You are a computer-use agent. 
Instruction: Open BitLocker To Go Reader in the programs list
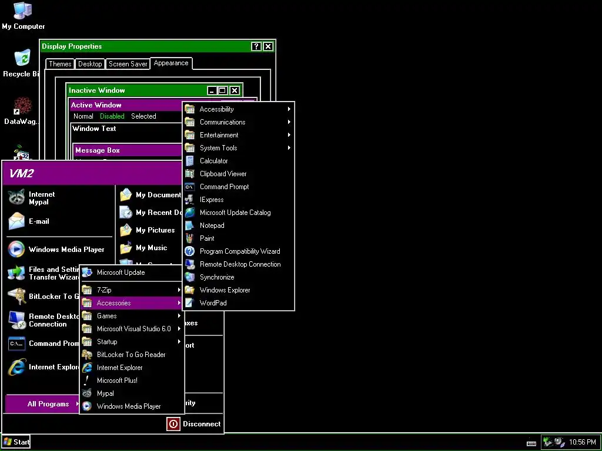coord(131,354)
